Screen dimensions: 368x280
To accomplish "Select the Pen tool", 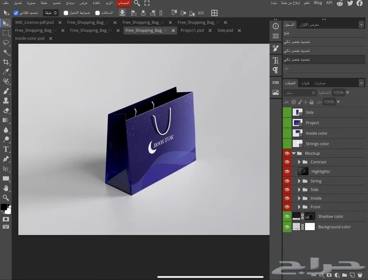I will [x=6, y=159].
